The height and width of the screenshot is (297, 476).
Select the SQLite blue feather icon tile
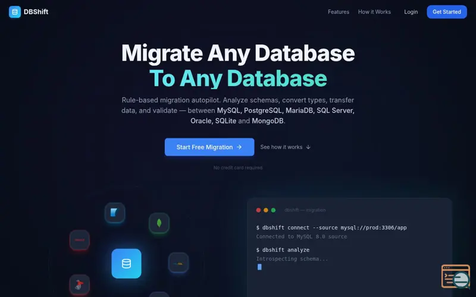click(115, 213)
